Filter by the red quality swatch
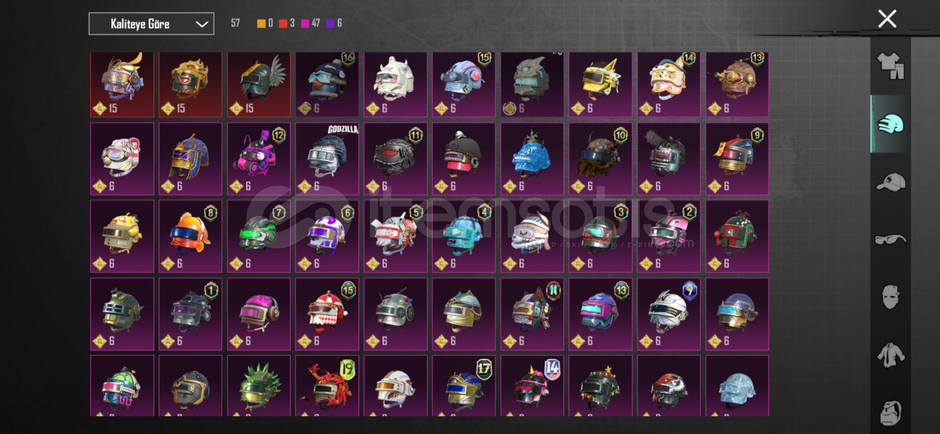 pyautogui.click(x=283, y=23)
